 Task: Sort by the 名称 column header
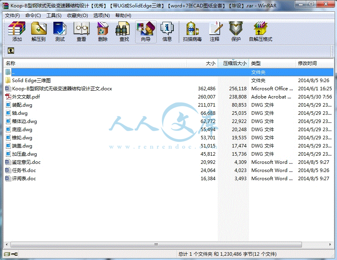[x=95, y=63]
